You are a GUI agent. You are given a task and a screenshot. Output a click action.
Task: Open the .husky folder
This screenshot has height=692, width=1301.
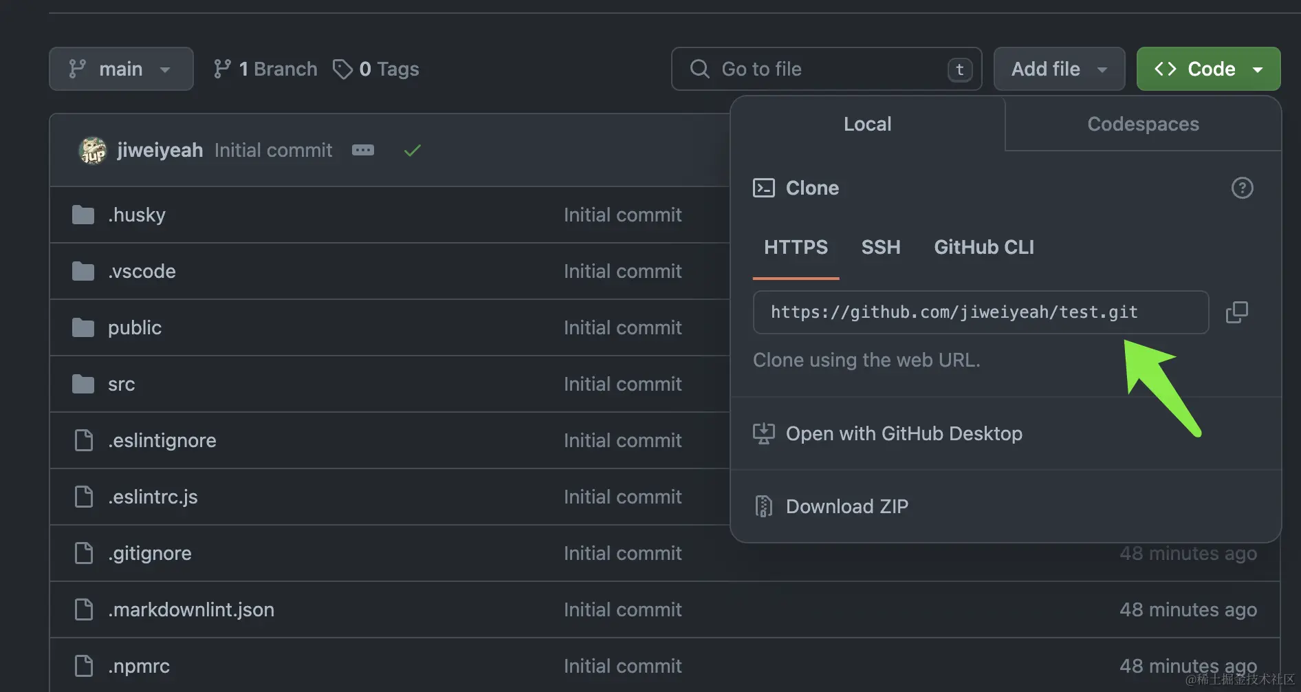coord(137,215)
